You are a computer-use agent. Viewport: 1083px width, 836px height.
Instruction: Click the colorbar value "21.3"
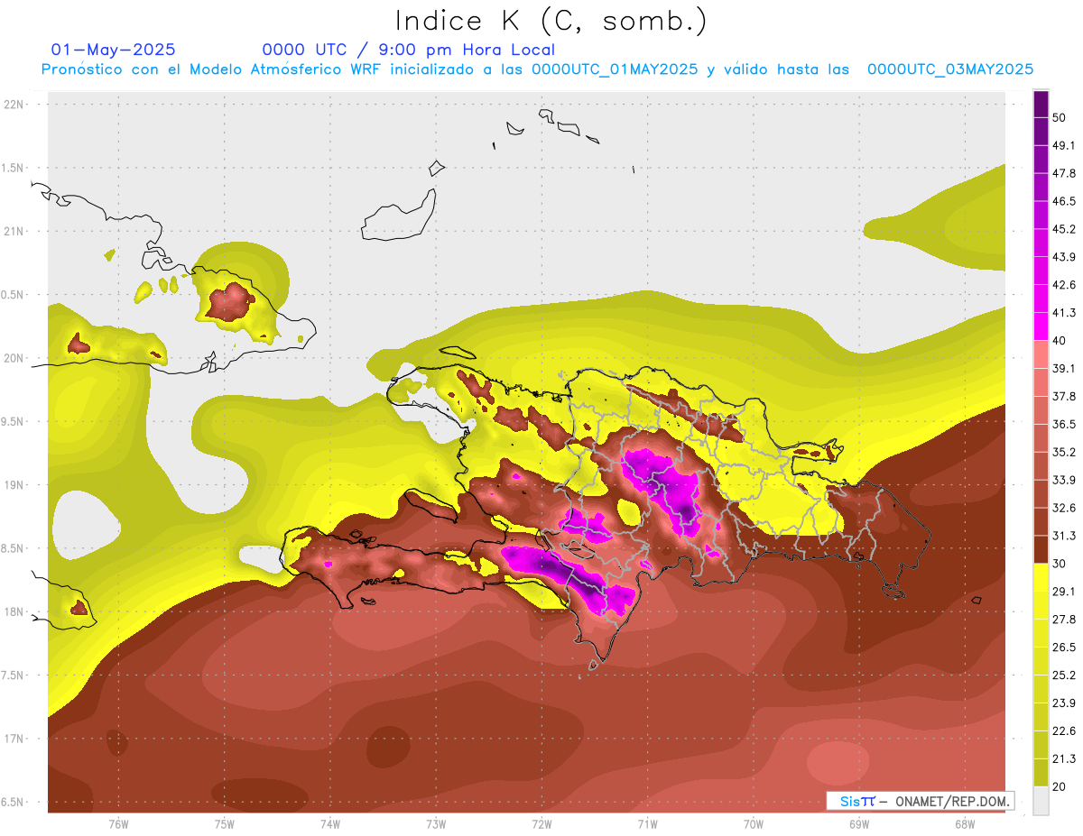[1063, 759]
